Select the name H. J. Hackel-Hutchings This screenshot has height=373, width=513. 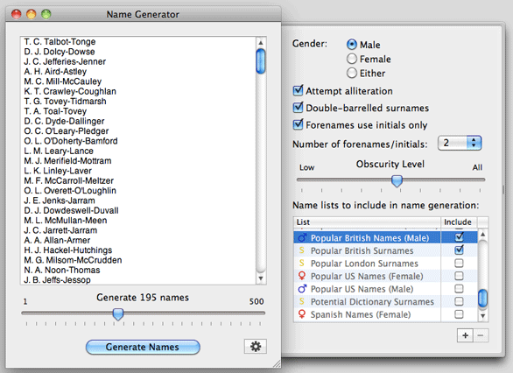(x=68, y=250)
